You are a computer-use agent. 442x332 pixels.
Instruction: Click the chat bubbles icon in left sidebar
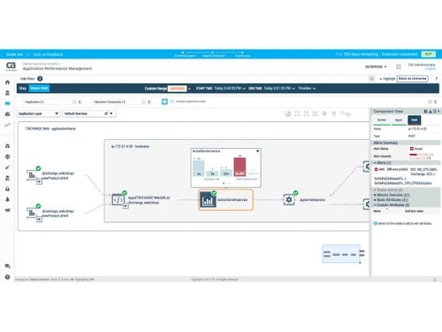8,266
